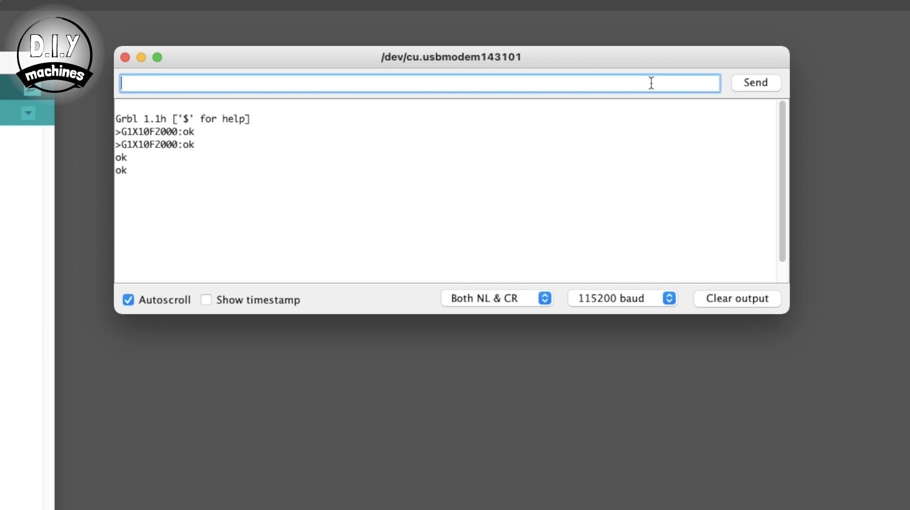Select the Grbl 1.1h output line

coord(183,119)
